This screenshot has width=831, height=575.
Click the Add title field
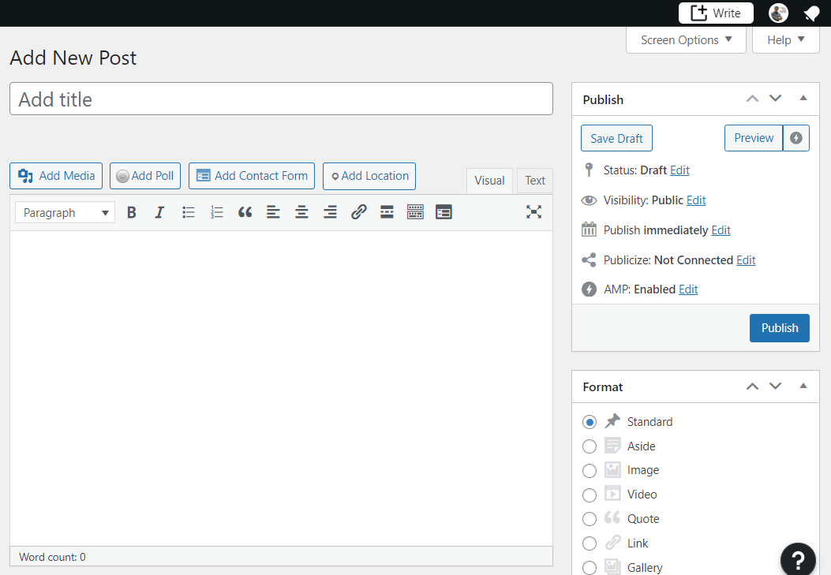(x=281, y=99)
